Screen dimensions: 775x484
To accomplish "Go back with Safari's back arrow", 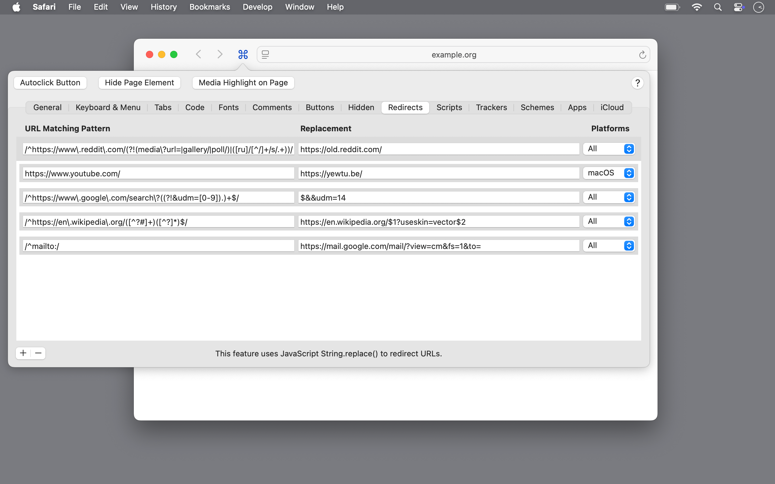I will click(199, 54).
